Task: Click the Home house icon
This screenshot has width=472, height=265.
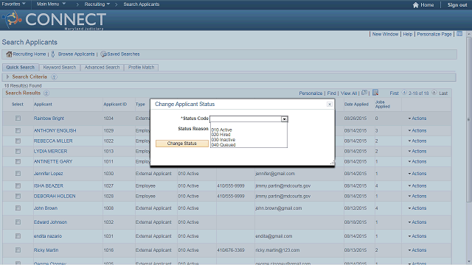Action: [416, 5]
